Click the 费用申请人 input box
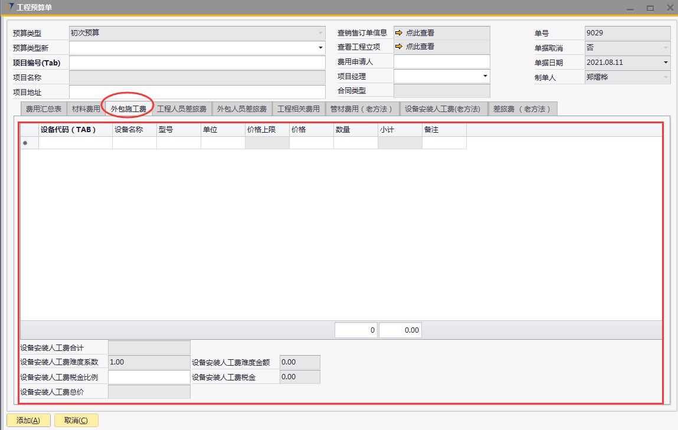Image resolution: width=678 pixels, height=430 pixels. coord(441,61)
